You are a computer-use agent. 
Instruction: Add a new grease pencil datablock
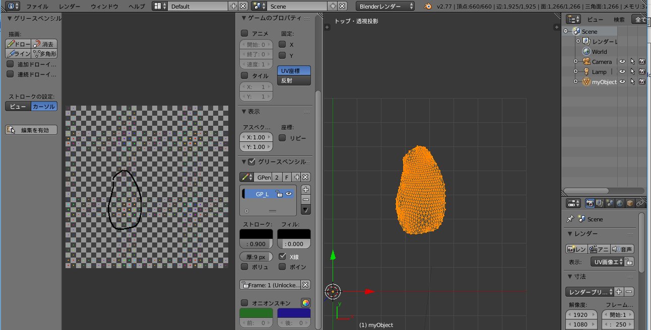click(x=297, y=177)
